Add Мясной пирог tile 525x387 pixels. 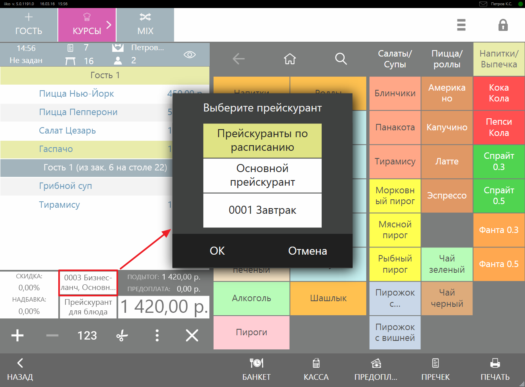pos(395,230)
